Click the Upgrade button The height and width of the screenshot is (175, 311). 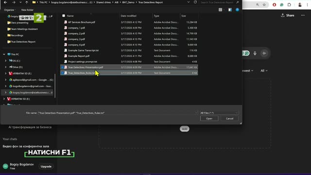46,166
